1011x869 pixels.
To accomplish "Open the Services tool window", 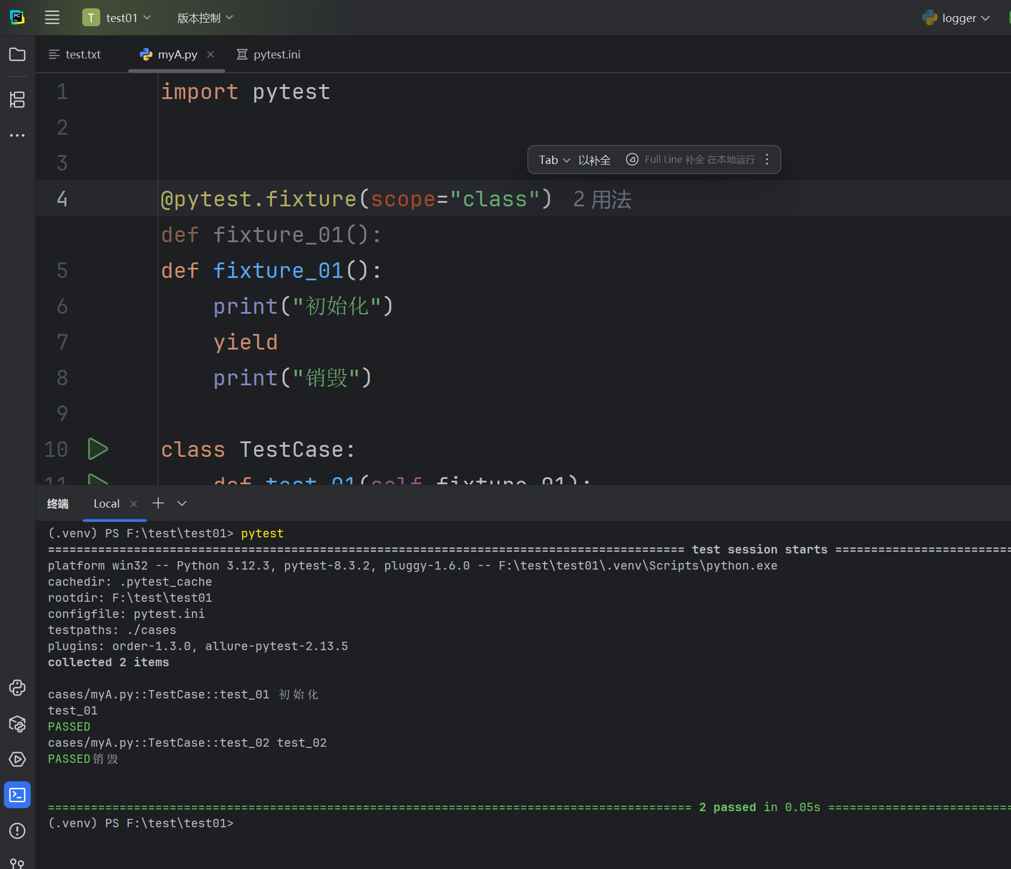I will [x=17, y=759].
